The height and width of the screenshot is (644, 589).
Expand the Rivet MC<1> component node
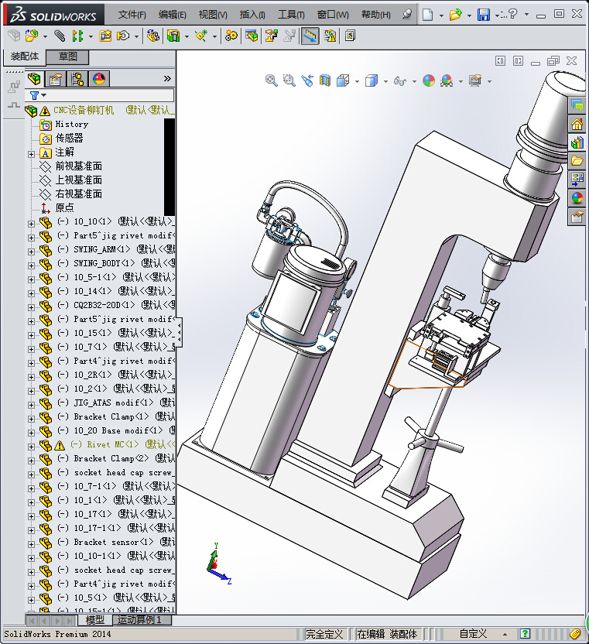coord(31,447)
